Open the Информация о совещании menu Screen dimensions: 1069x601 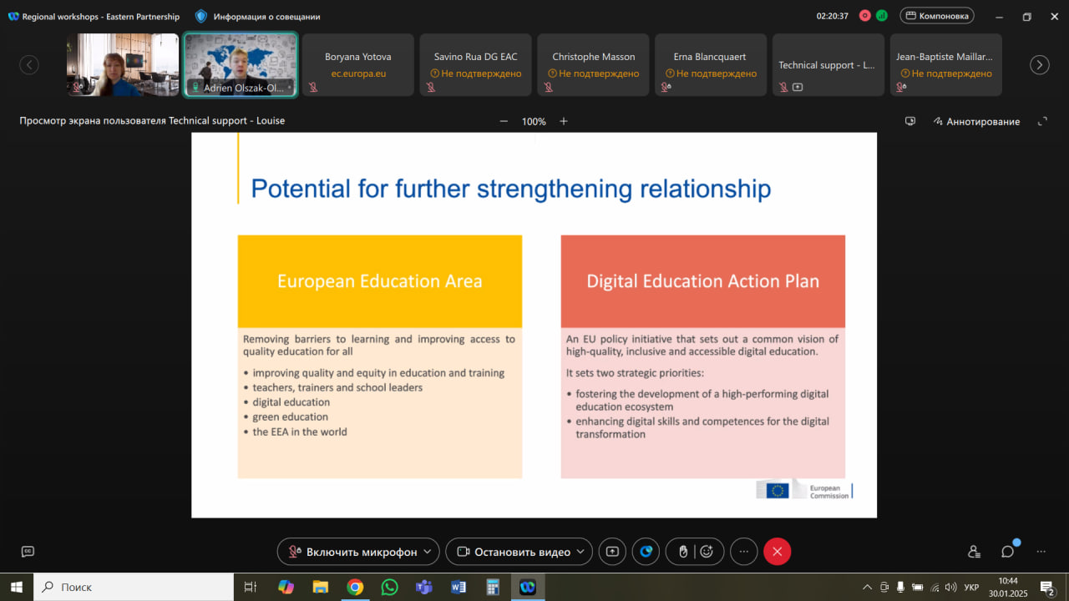pos(258,16)
